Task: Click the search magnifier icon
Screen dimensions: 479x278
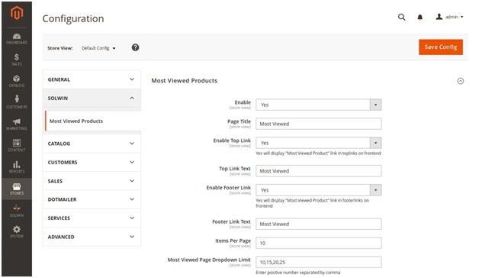Action: click(x=402, y=17)
